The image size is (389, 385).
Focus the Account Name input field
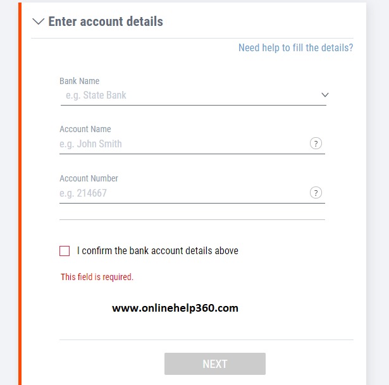click(183, 144)
